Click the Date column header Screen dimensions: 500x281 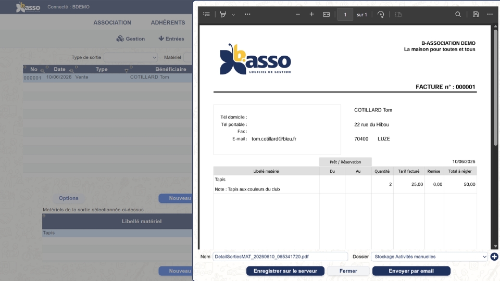point(59,69)
